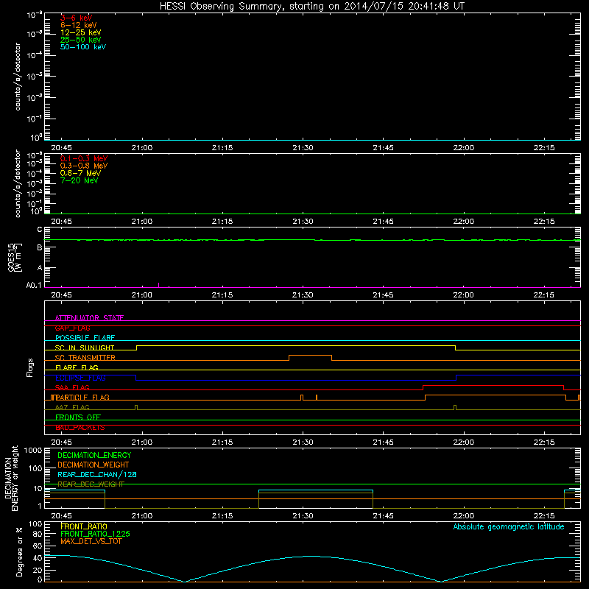Click the HESSI Observing Summary title
Screen dimensions: 589x589
311,7
